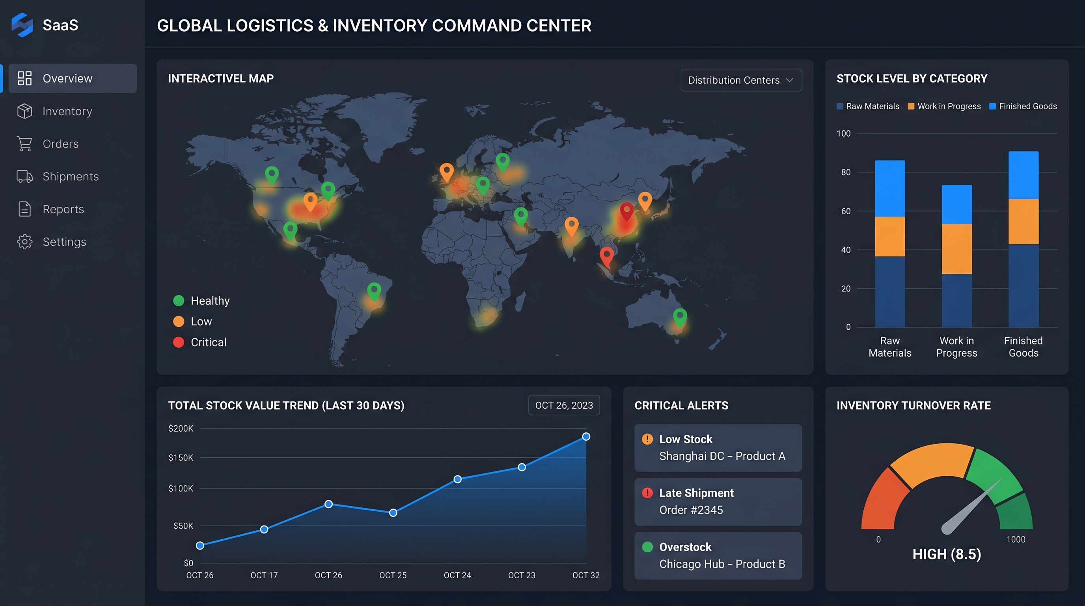Click the $200K axis label
The width and height of the screenshot is (1085, 606).
coord(181,428)
